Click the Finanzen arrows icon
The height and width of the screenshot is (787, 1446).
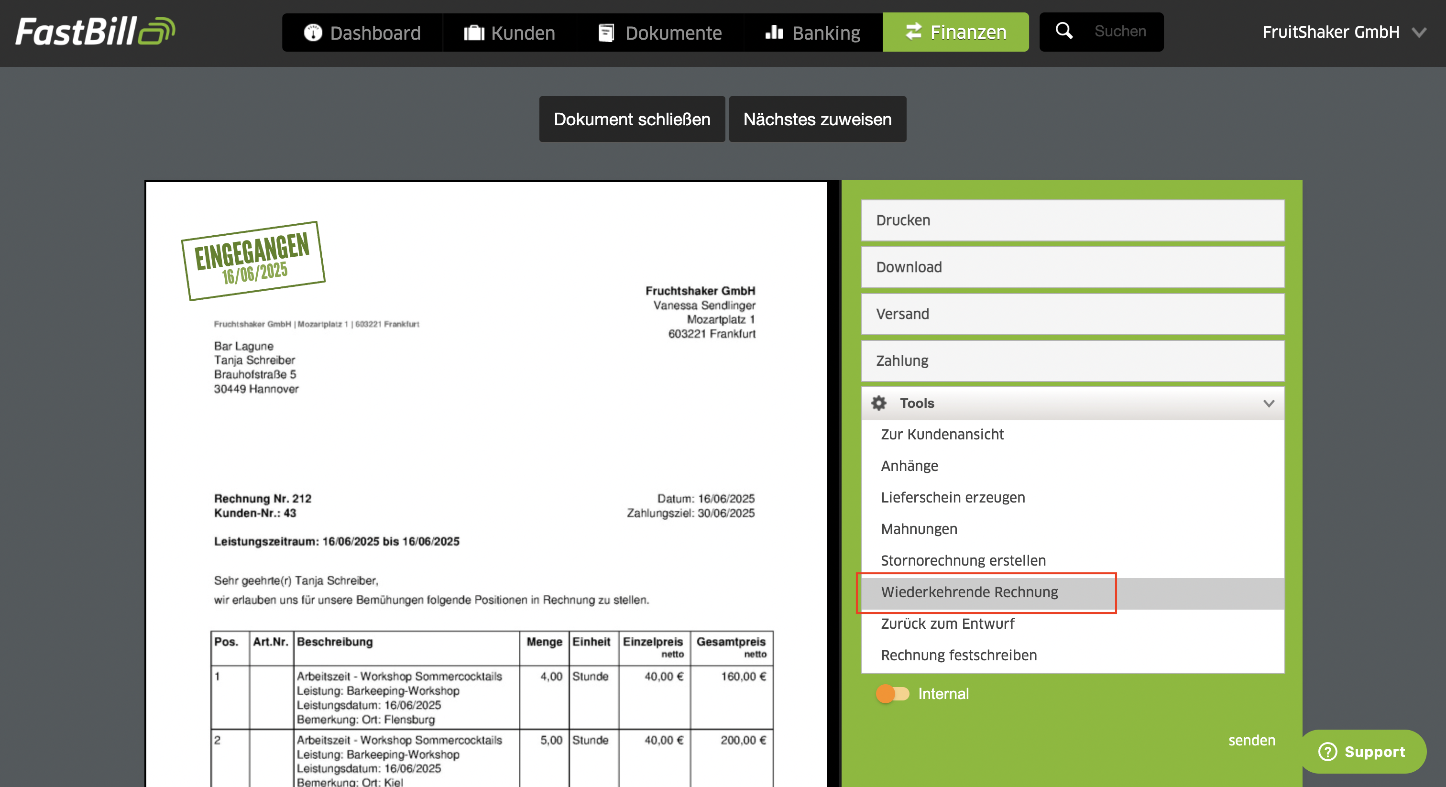coord(913,32)
